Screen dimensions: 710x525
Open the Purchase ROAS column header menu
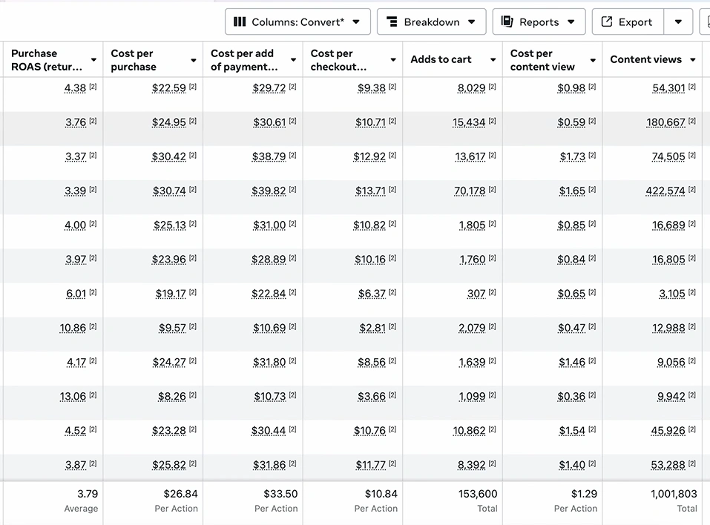tap(93, 60)
